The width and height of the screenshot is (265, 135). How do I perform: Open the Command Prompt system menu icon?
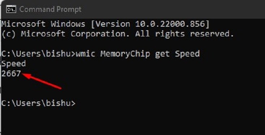click(x=11, y=9)
